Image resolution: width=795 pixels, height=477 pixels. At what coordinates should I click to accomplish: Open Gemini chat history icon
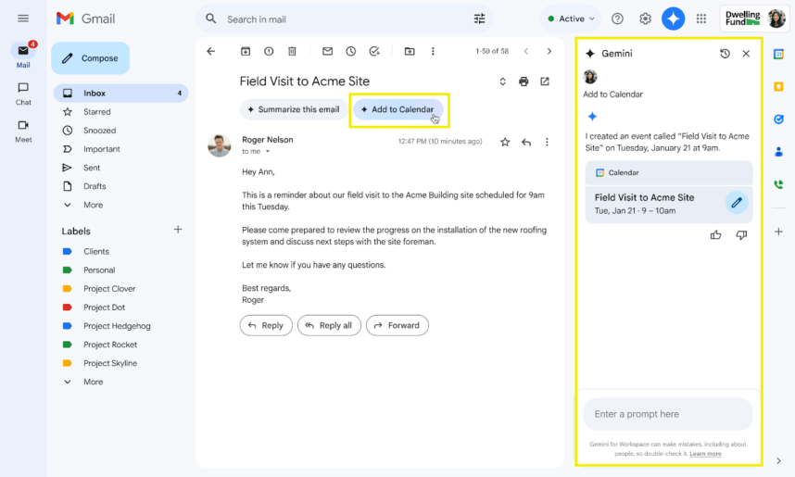[725, 54]
